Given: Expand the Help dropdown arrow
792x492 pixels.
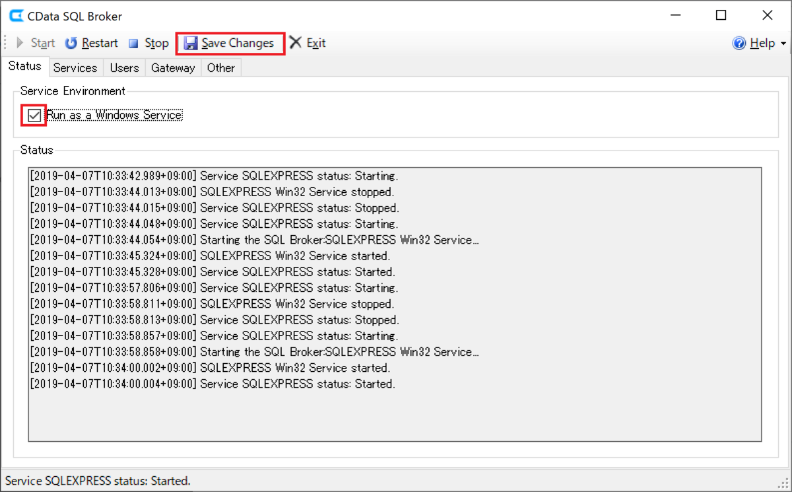Looking at the screenshot, I should [x=783, y=44].
